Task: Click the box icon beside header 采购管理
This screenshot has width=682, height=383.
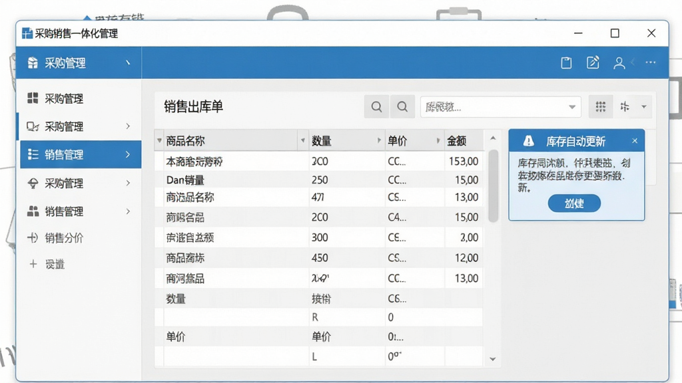Action: coord(33,63)
